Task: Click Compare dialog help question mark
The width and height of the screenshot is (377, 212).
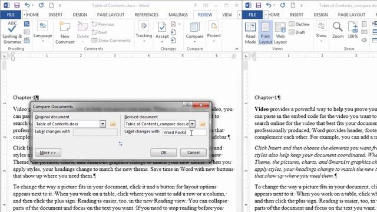Action: point(187,105)
